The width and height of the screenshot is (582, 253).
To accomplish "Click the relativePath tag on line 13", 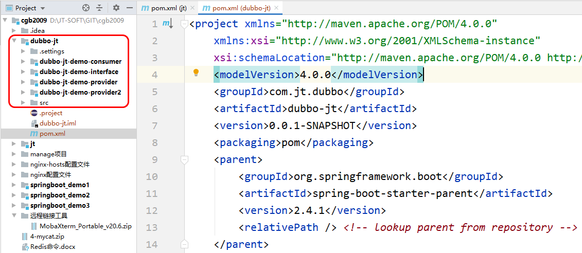I will [x=288, y=227].
